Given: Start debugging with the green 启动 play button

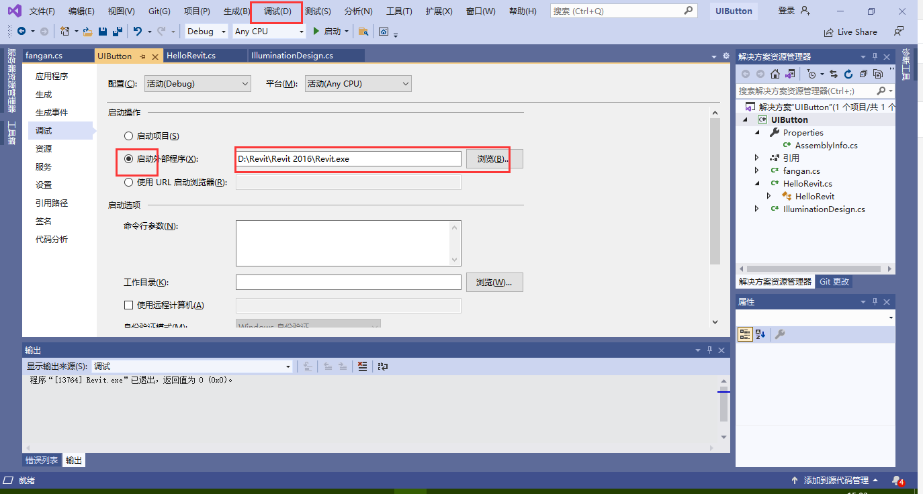Looking at the screenshot, I should tap(328, 32).
